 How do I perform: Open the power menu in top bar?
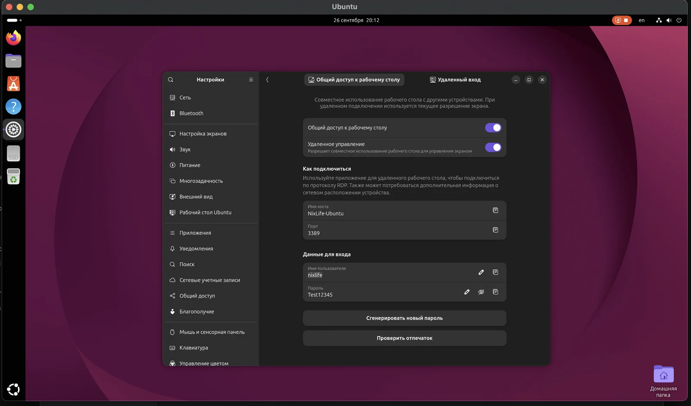[x=679, y=20]
